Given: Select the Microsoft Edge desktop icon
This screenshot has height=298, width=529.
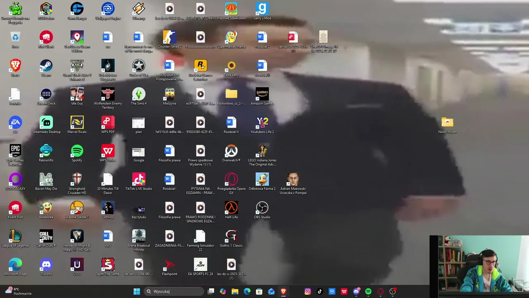Looking at the screenshot, I should click(x=15, y=267).
